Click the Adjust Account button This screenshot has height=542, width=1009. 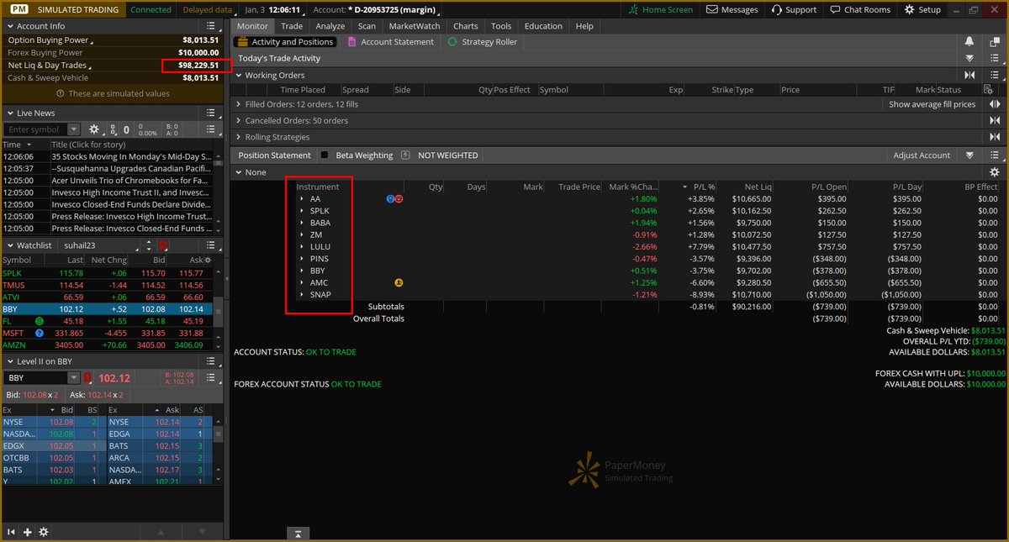tap(922, 155)
